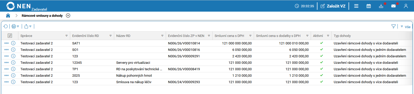Open Smluvní cena s dodatky filter arrow
The image size is (414, 94).
click(307, 36)
